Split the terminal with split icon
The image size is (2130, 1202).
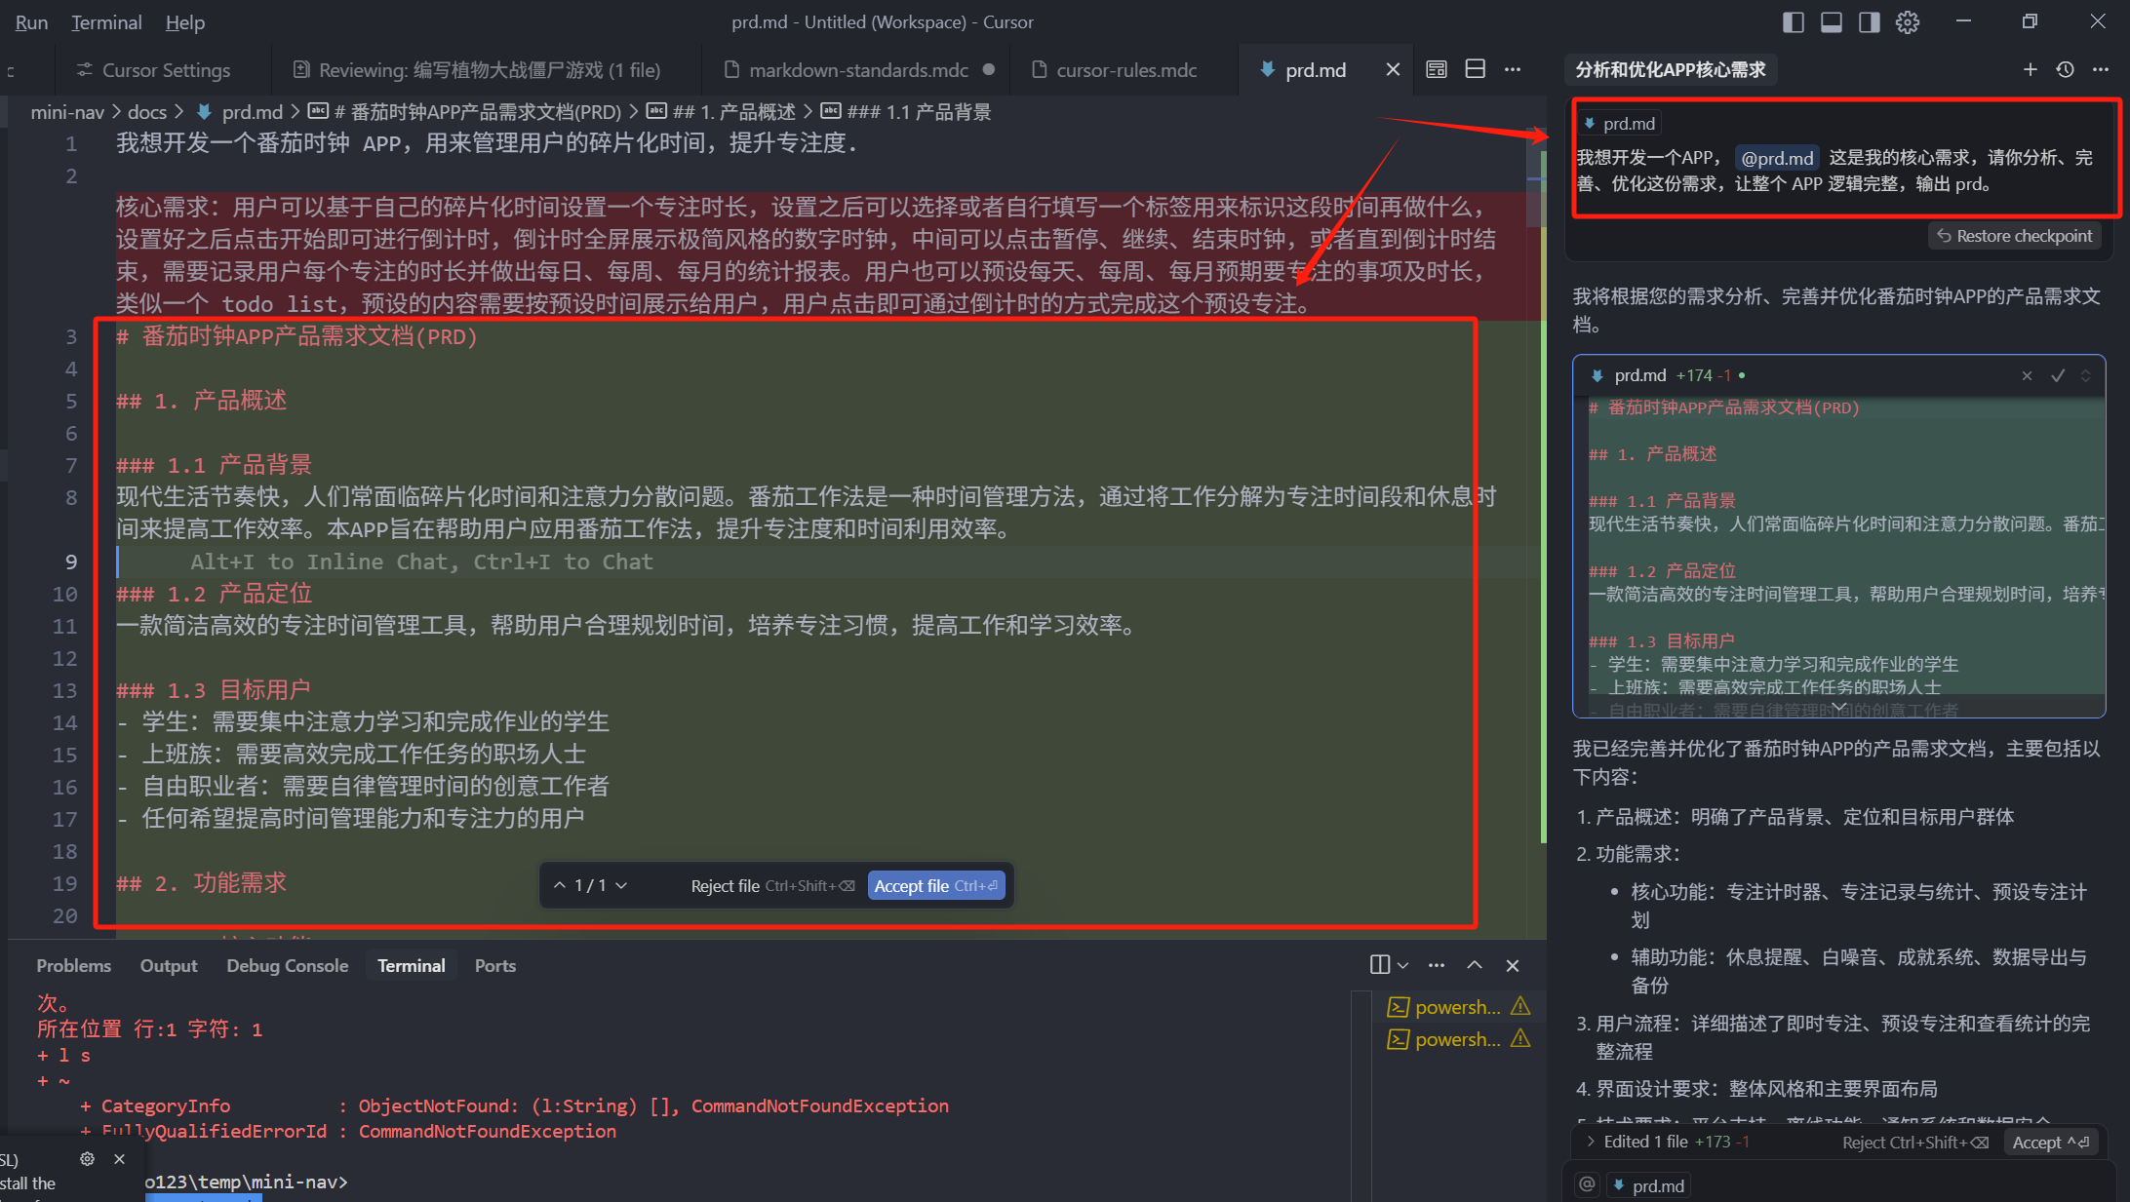(x=1380, y=965)
